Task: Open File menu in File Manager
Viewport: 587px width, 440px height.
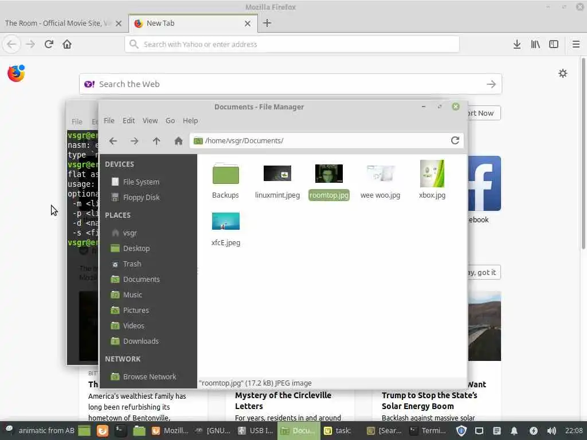Action: (109, 121)
